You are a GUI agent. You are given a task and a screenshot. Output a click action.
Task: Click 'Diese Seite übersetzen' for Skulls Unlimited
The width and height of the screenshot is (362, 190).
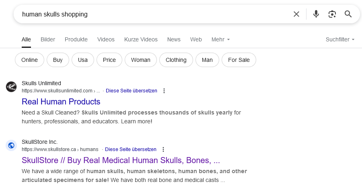click(132, 91)
